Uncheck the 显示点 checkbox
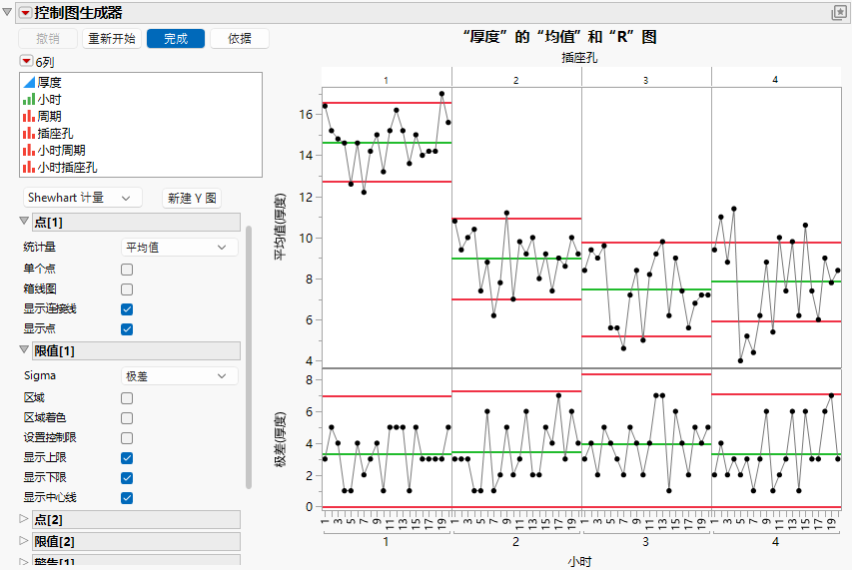 tap(127, 329)
